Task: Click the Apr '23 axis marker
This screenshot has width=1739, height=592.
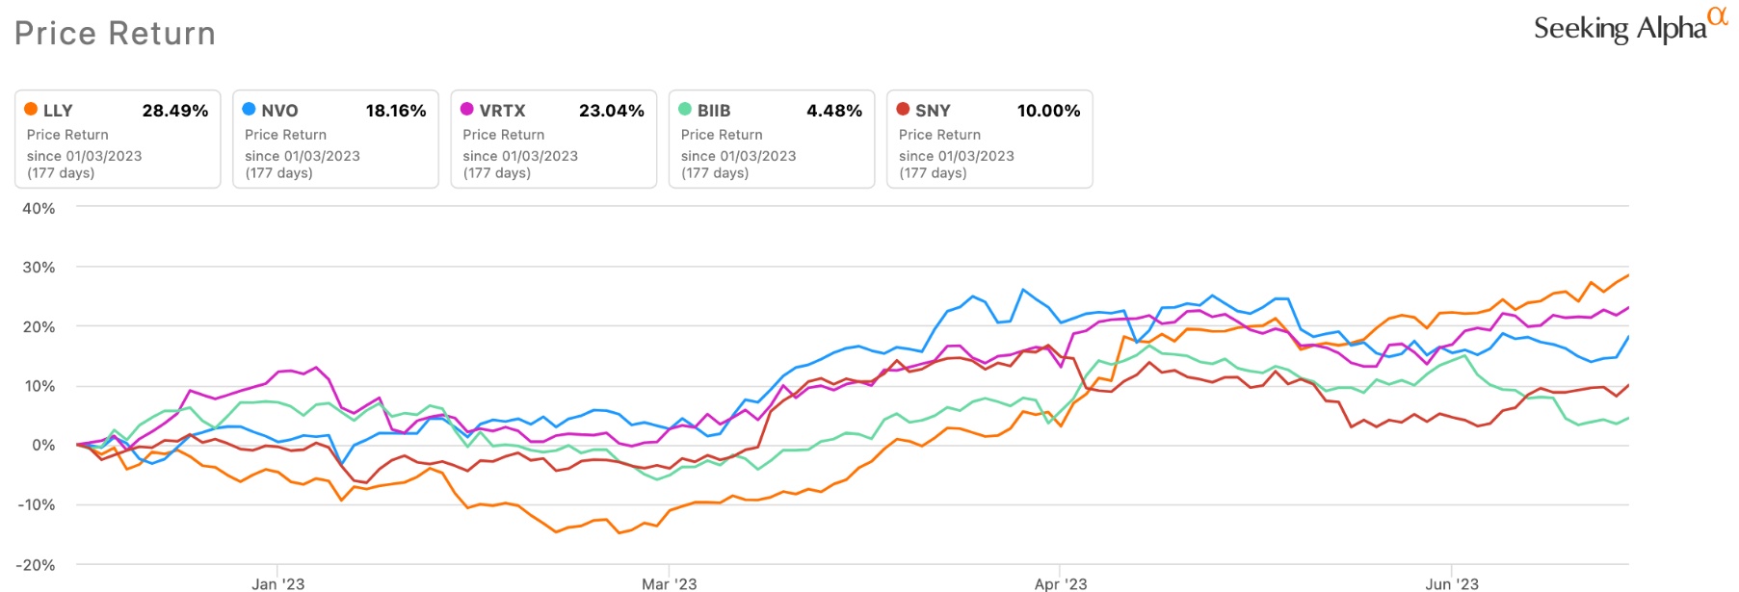Action: point(1060,583)
